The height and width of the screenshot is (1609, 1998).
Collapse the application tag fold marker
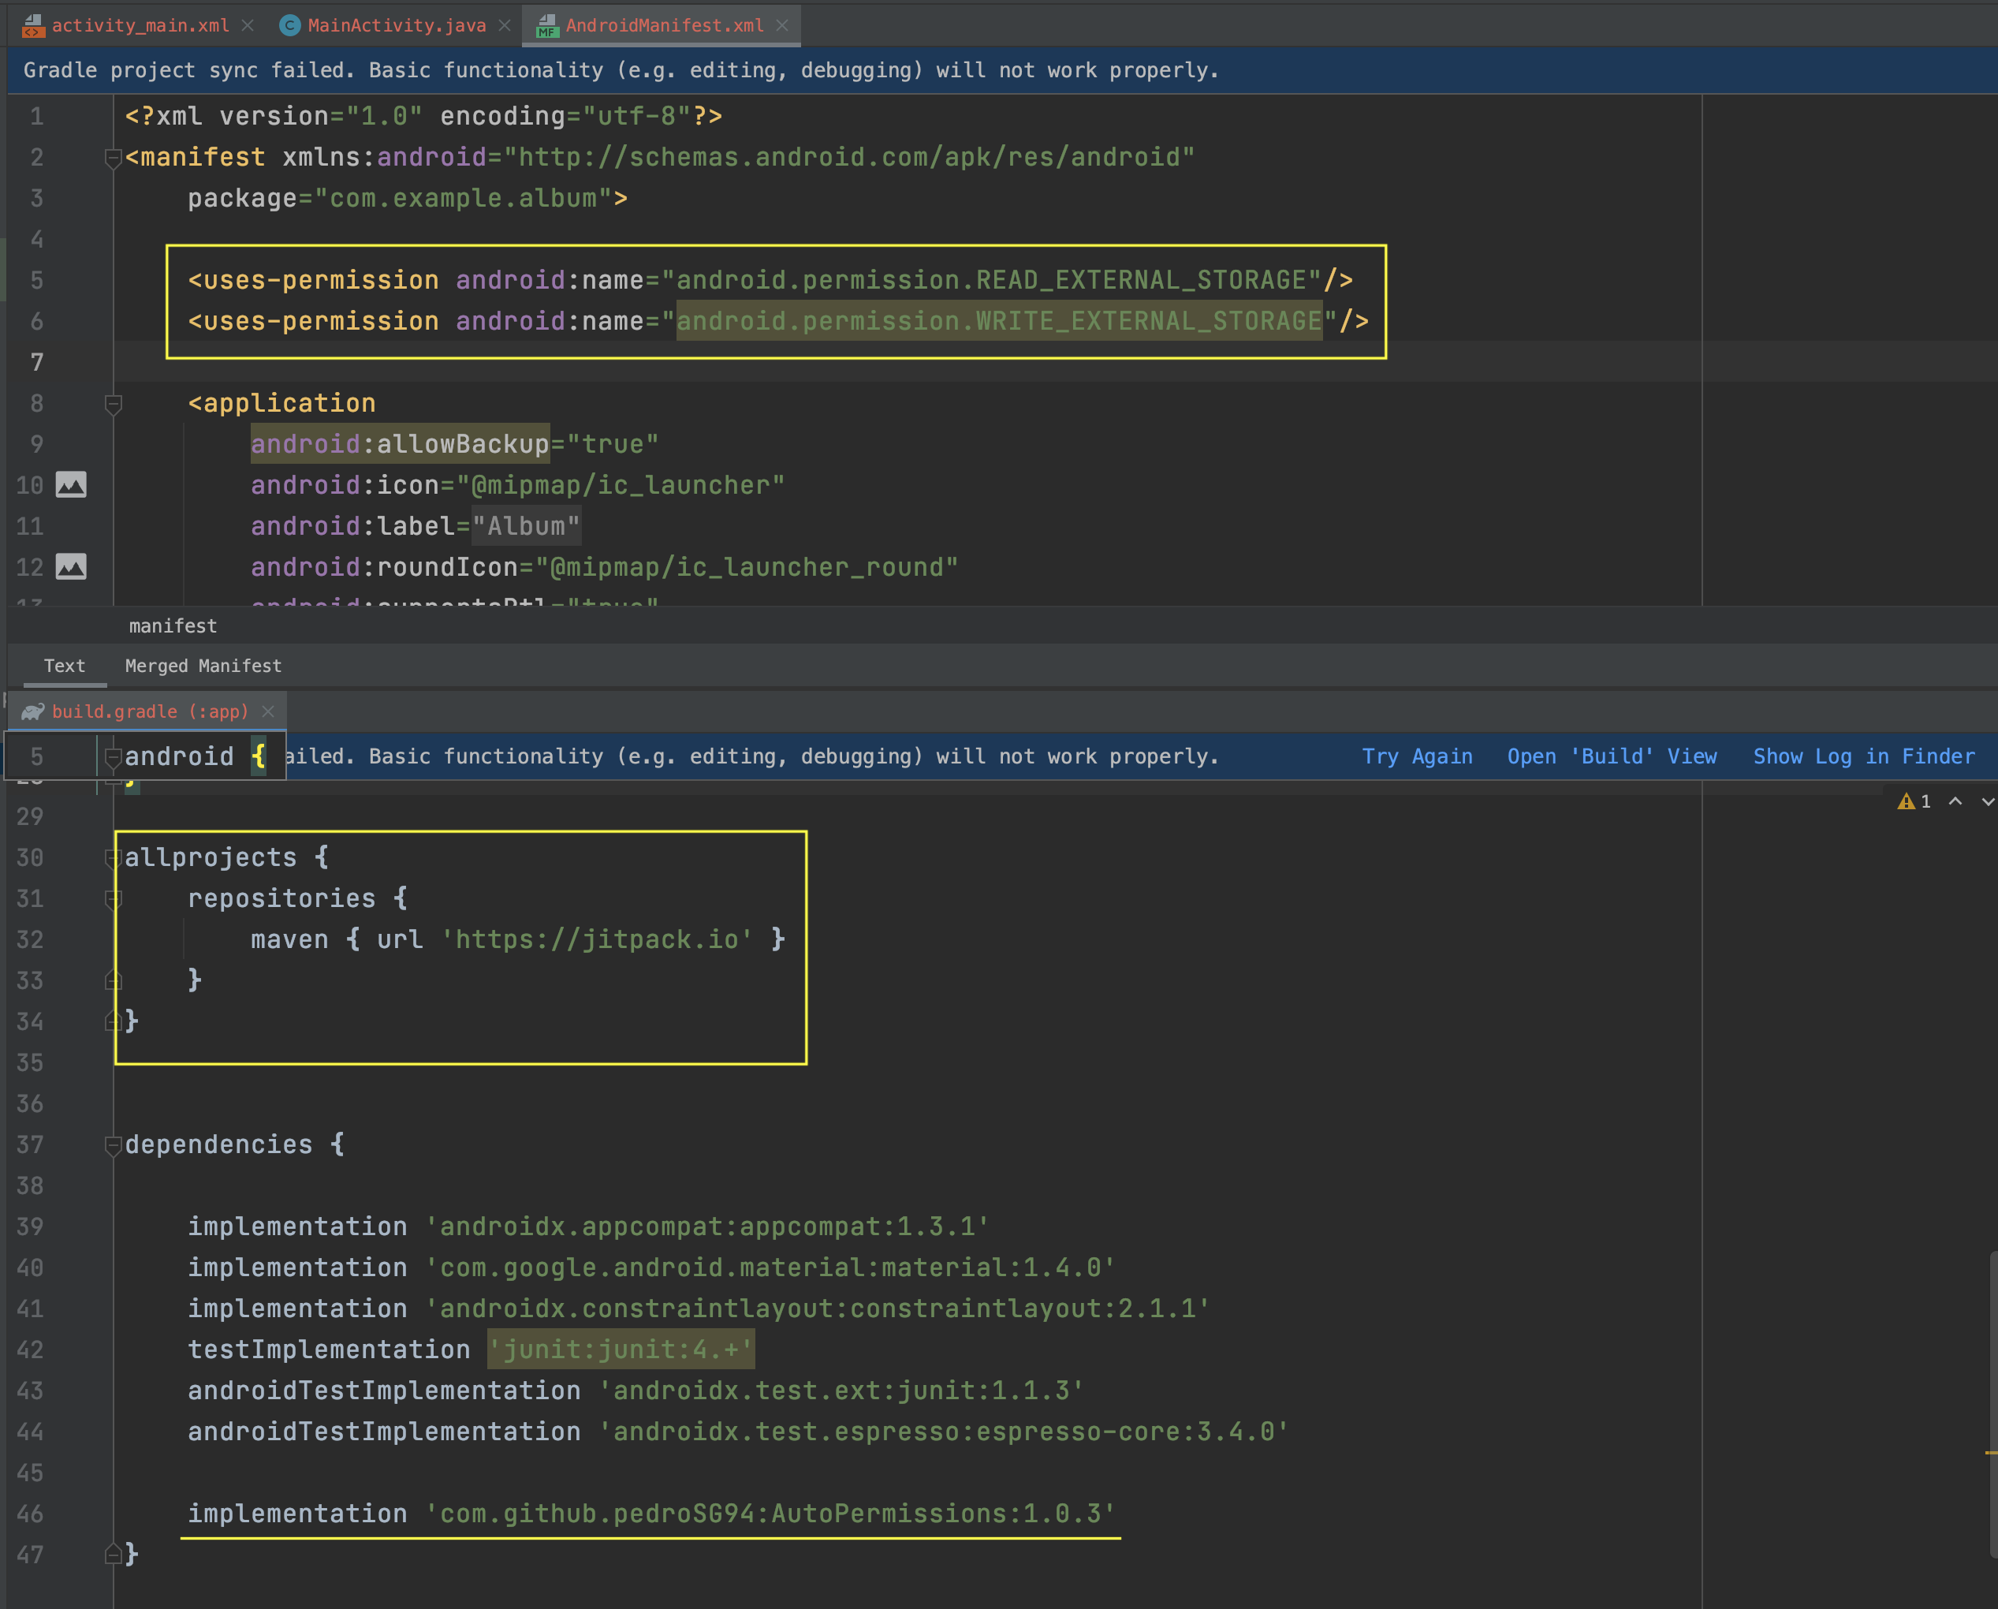(x=113, y=404)
